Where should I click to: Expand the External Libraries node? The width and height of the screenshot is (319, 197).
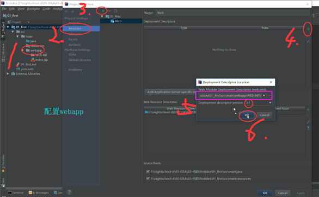[8, 73]
